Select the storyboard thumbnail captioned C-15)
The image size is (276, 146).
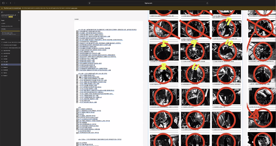226,74
